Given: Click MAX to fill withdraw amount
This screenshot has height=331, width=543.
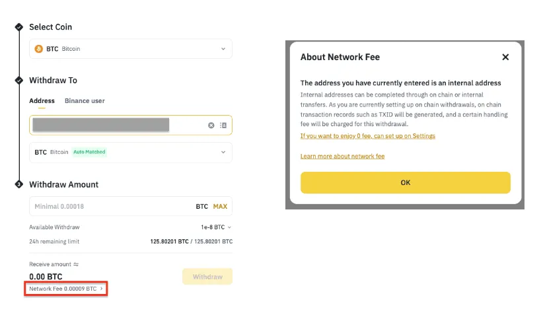Looking at the screenshot, I should coord(220,207).
